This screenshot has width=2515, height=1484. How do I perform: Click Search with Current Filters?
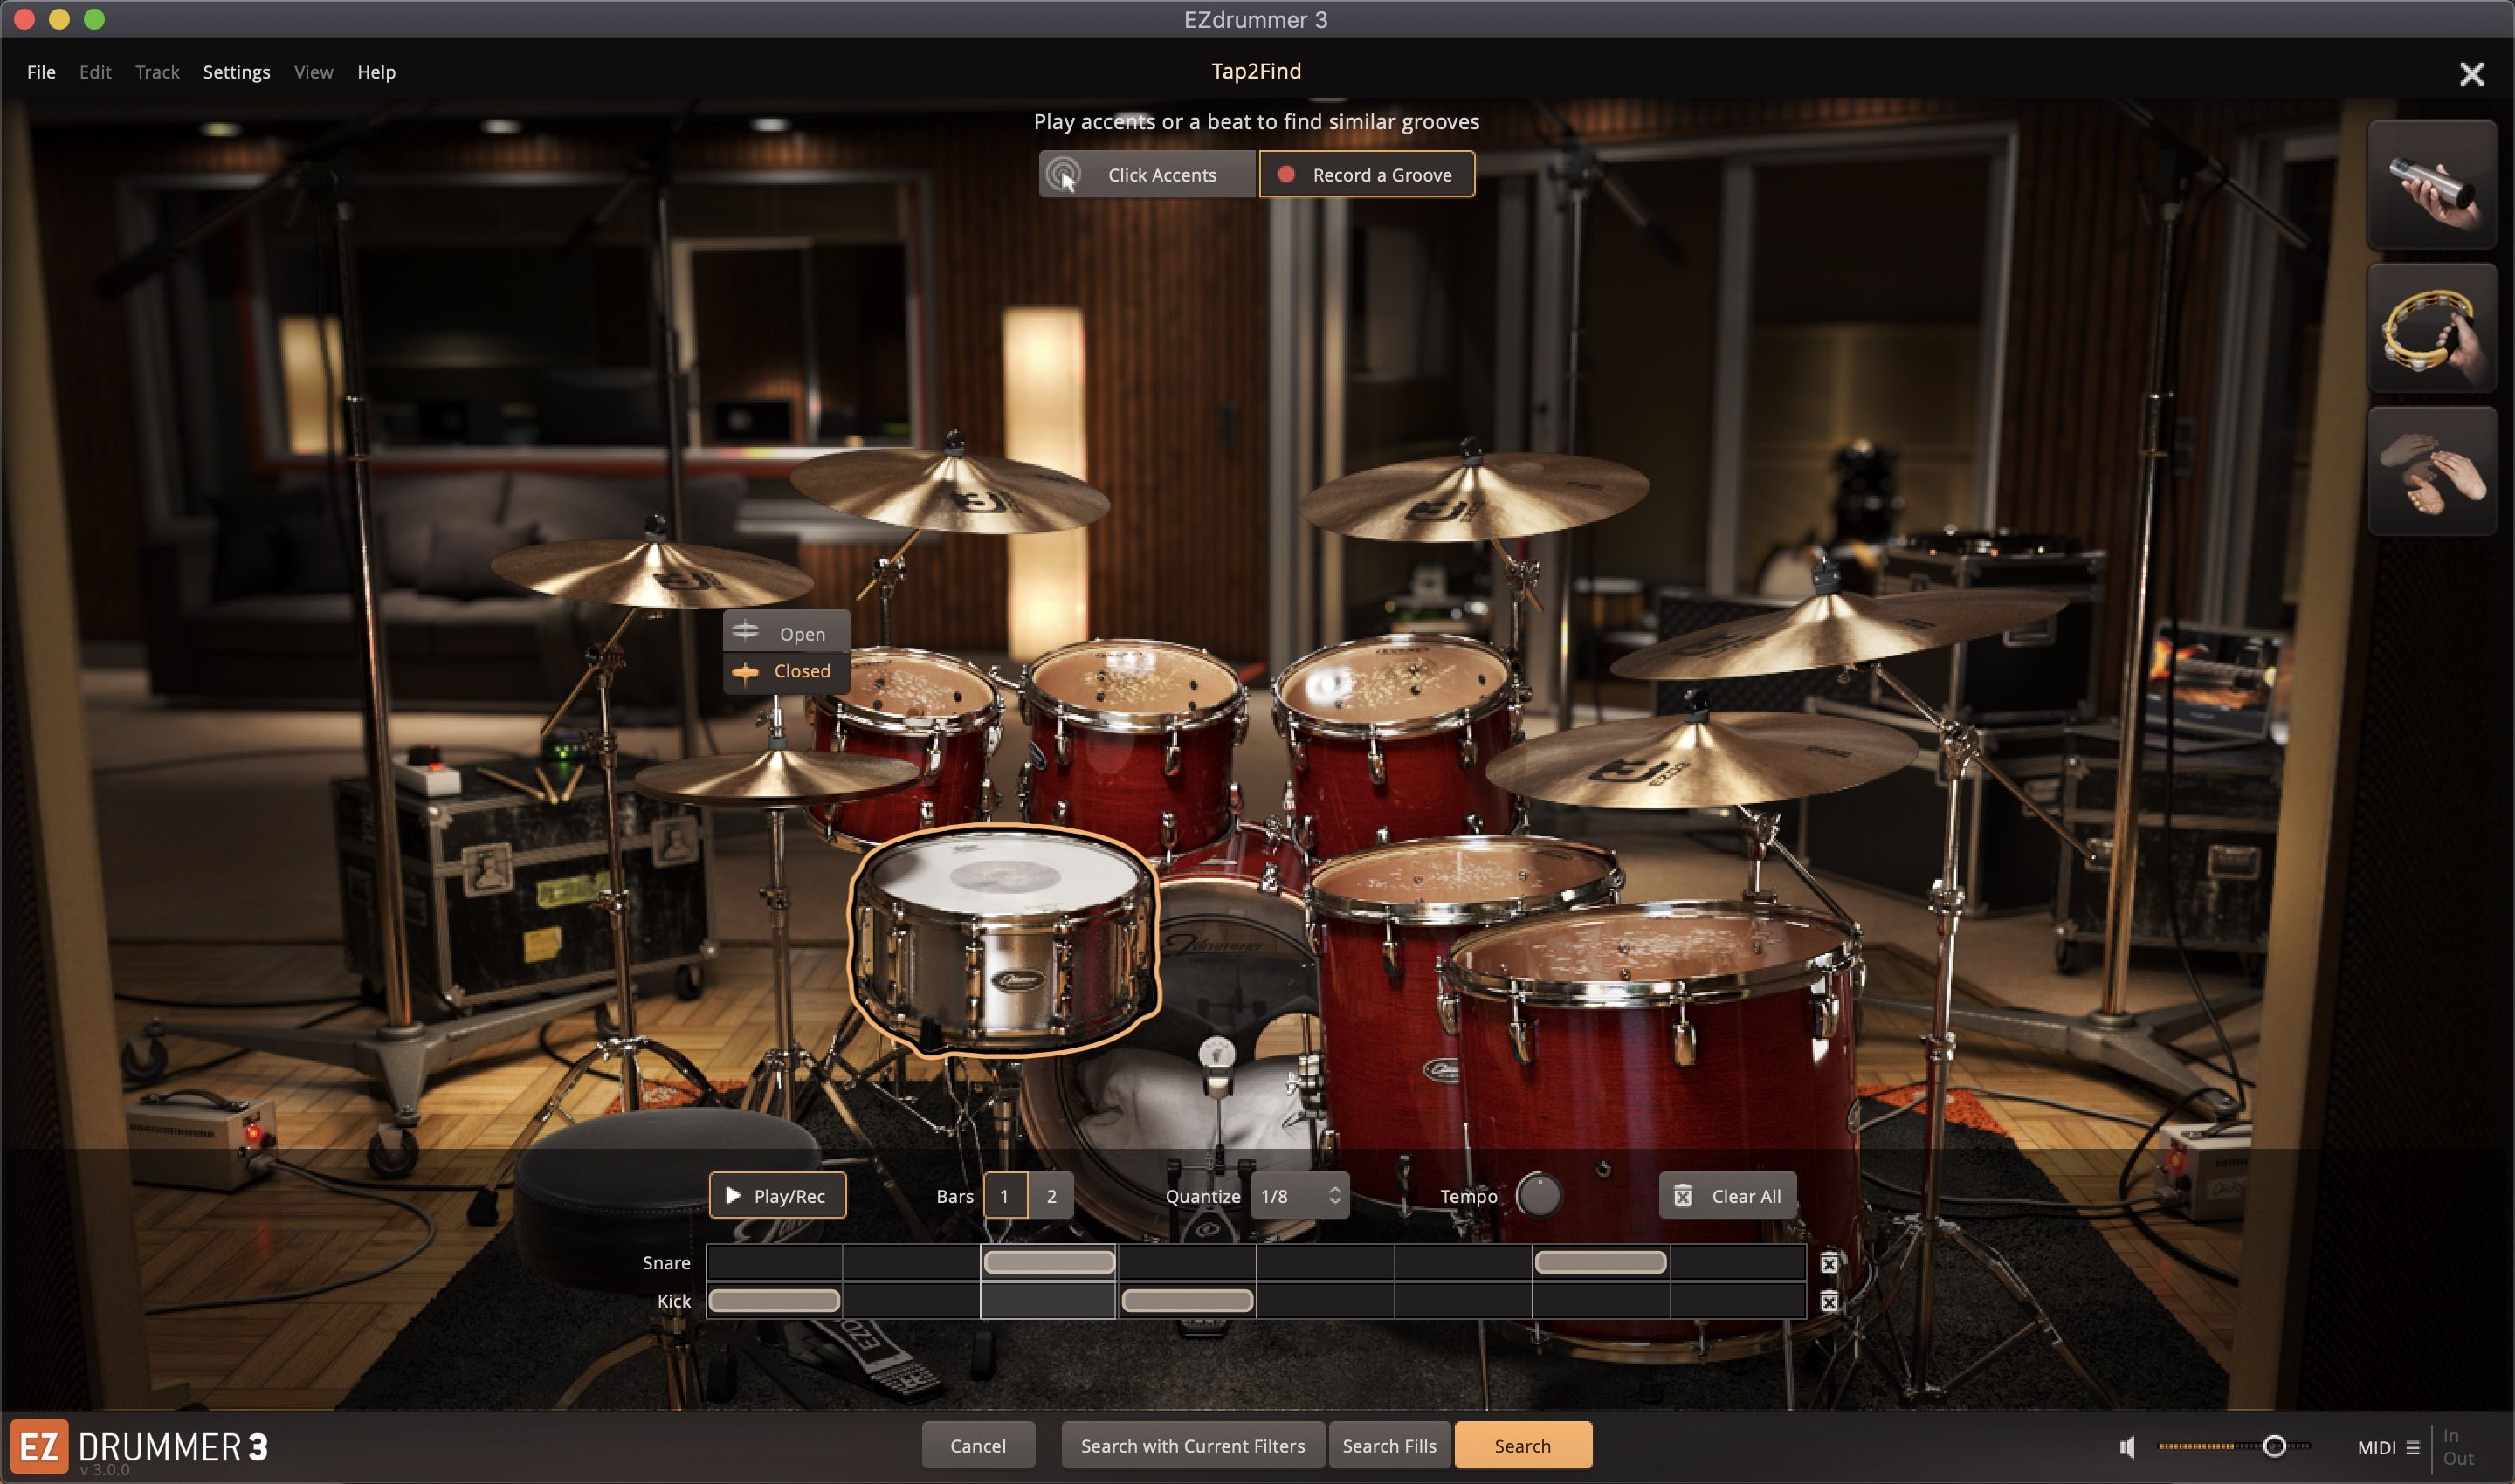click(1193, 1445)
